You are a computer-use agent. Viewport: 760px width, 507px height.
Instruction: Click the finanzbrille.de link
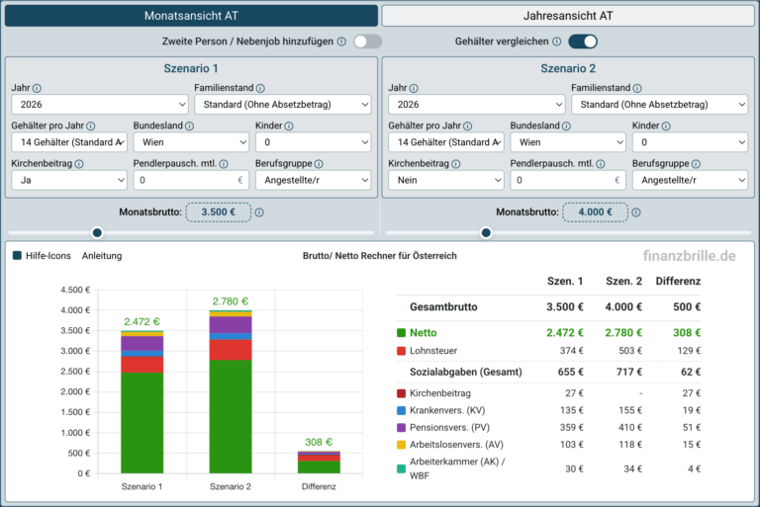(x=689, y=256)
